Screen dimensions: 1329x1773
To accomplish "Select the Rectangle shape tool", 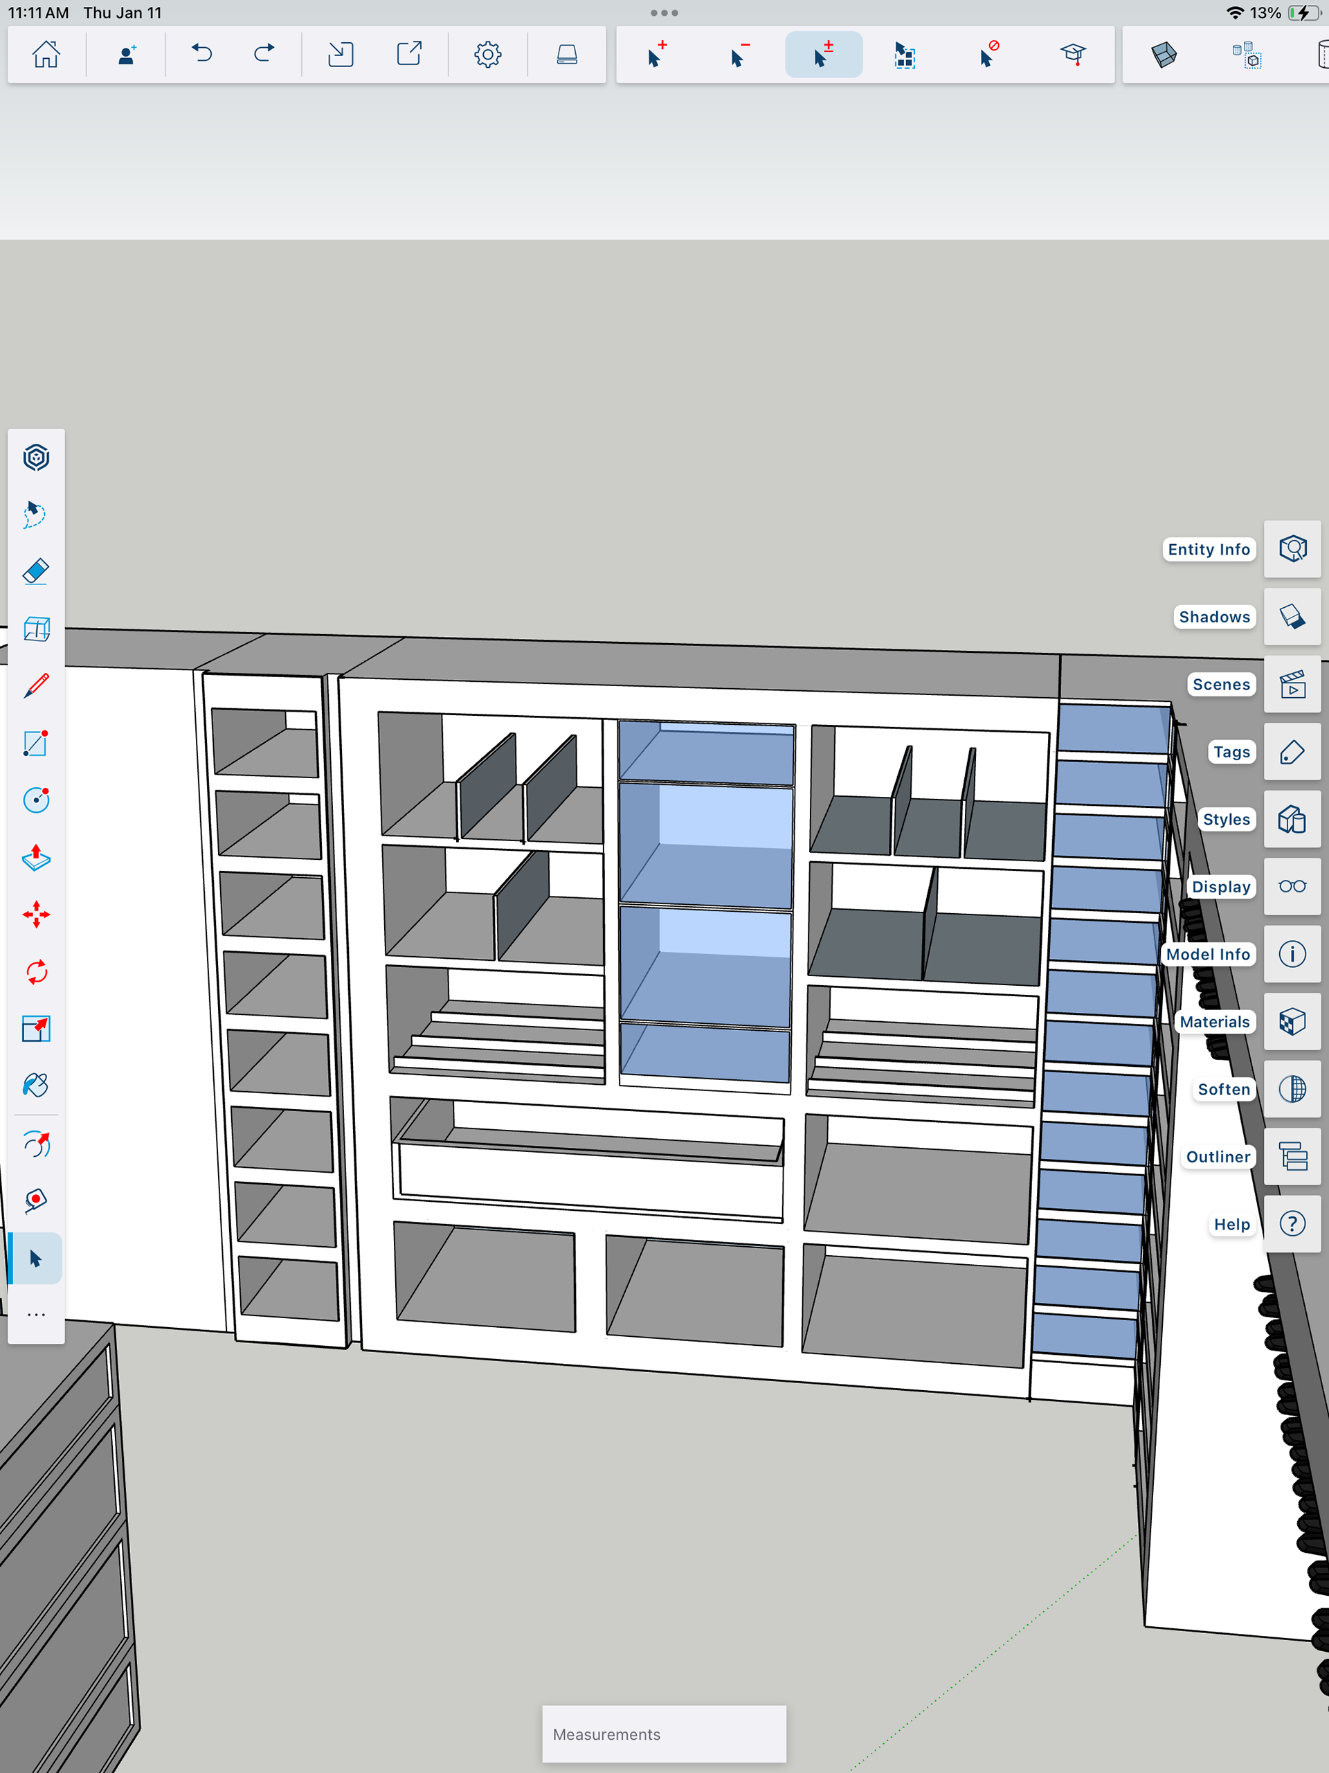I will tap(36, 743).
